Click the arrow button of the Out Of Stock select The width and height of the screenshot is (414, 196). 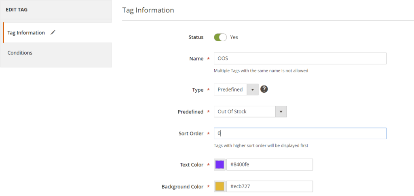(x=281, y=112)
